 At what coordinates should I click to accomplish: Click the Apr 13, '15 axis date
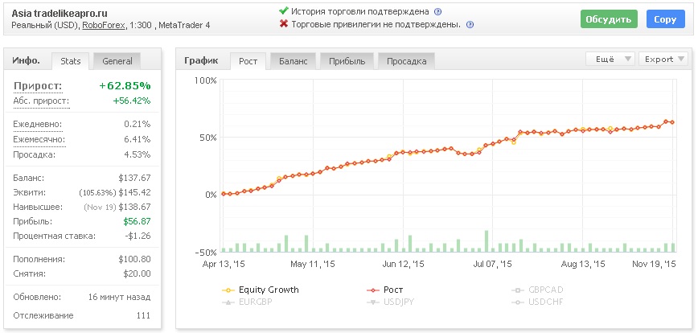tap(224, 264)
